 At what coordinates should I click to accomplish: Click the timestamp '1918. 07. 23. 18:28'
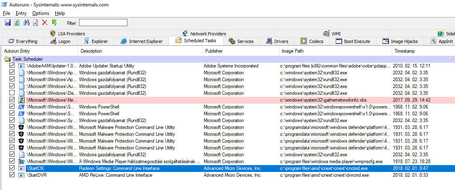point(411,161)
